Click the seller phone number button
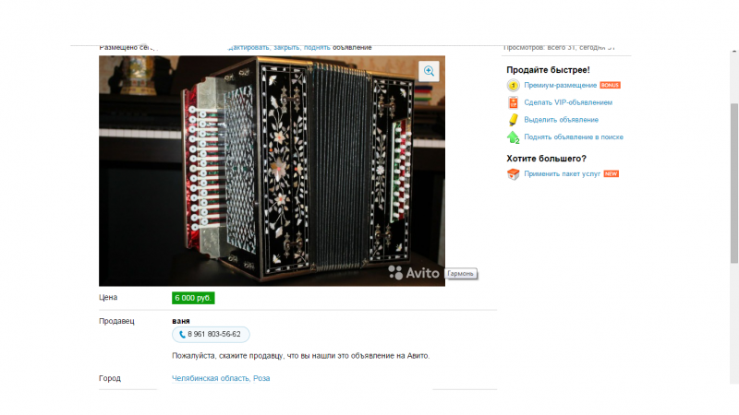The image size is (739, 415). pyautogui.click(x=211, y=335)
